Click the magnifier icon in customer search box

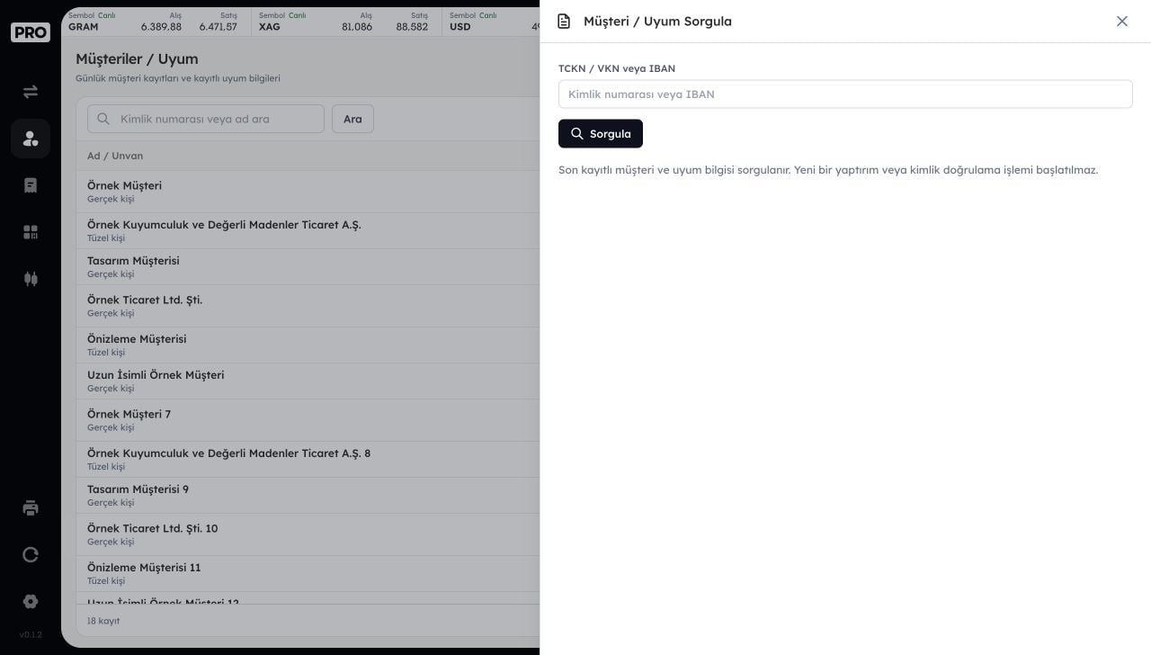pyautogui.click(x=103, y=119)
